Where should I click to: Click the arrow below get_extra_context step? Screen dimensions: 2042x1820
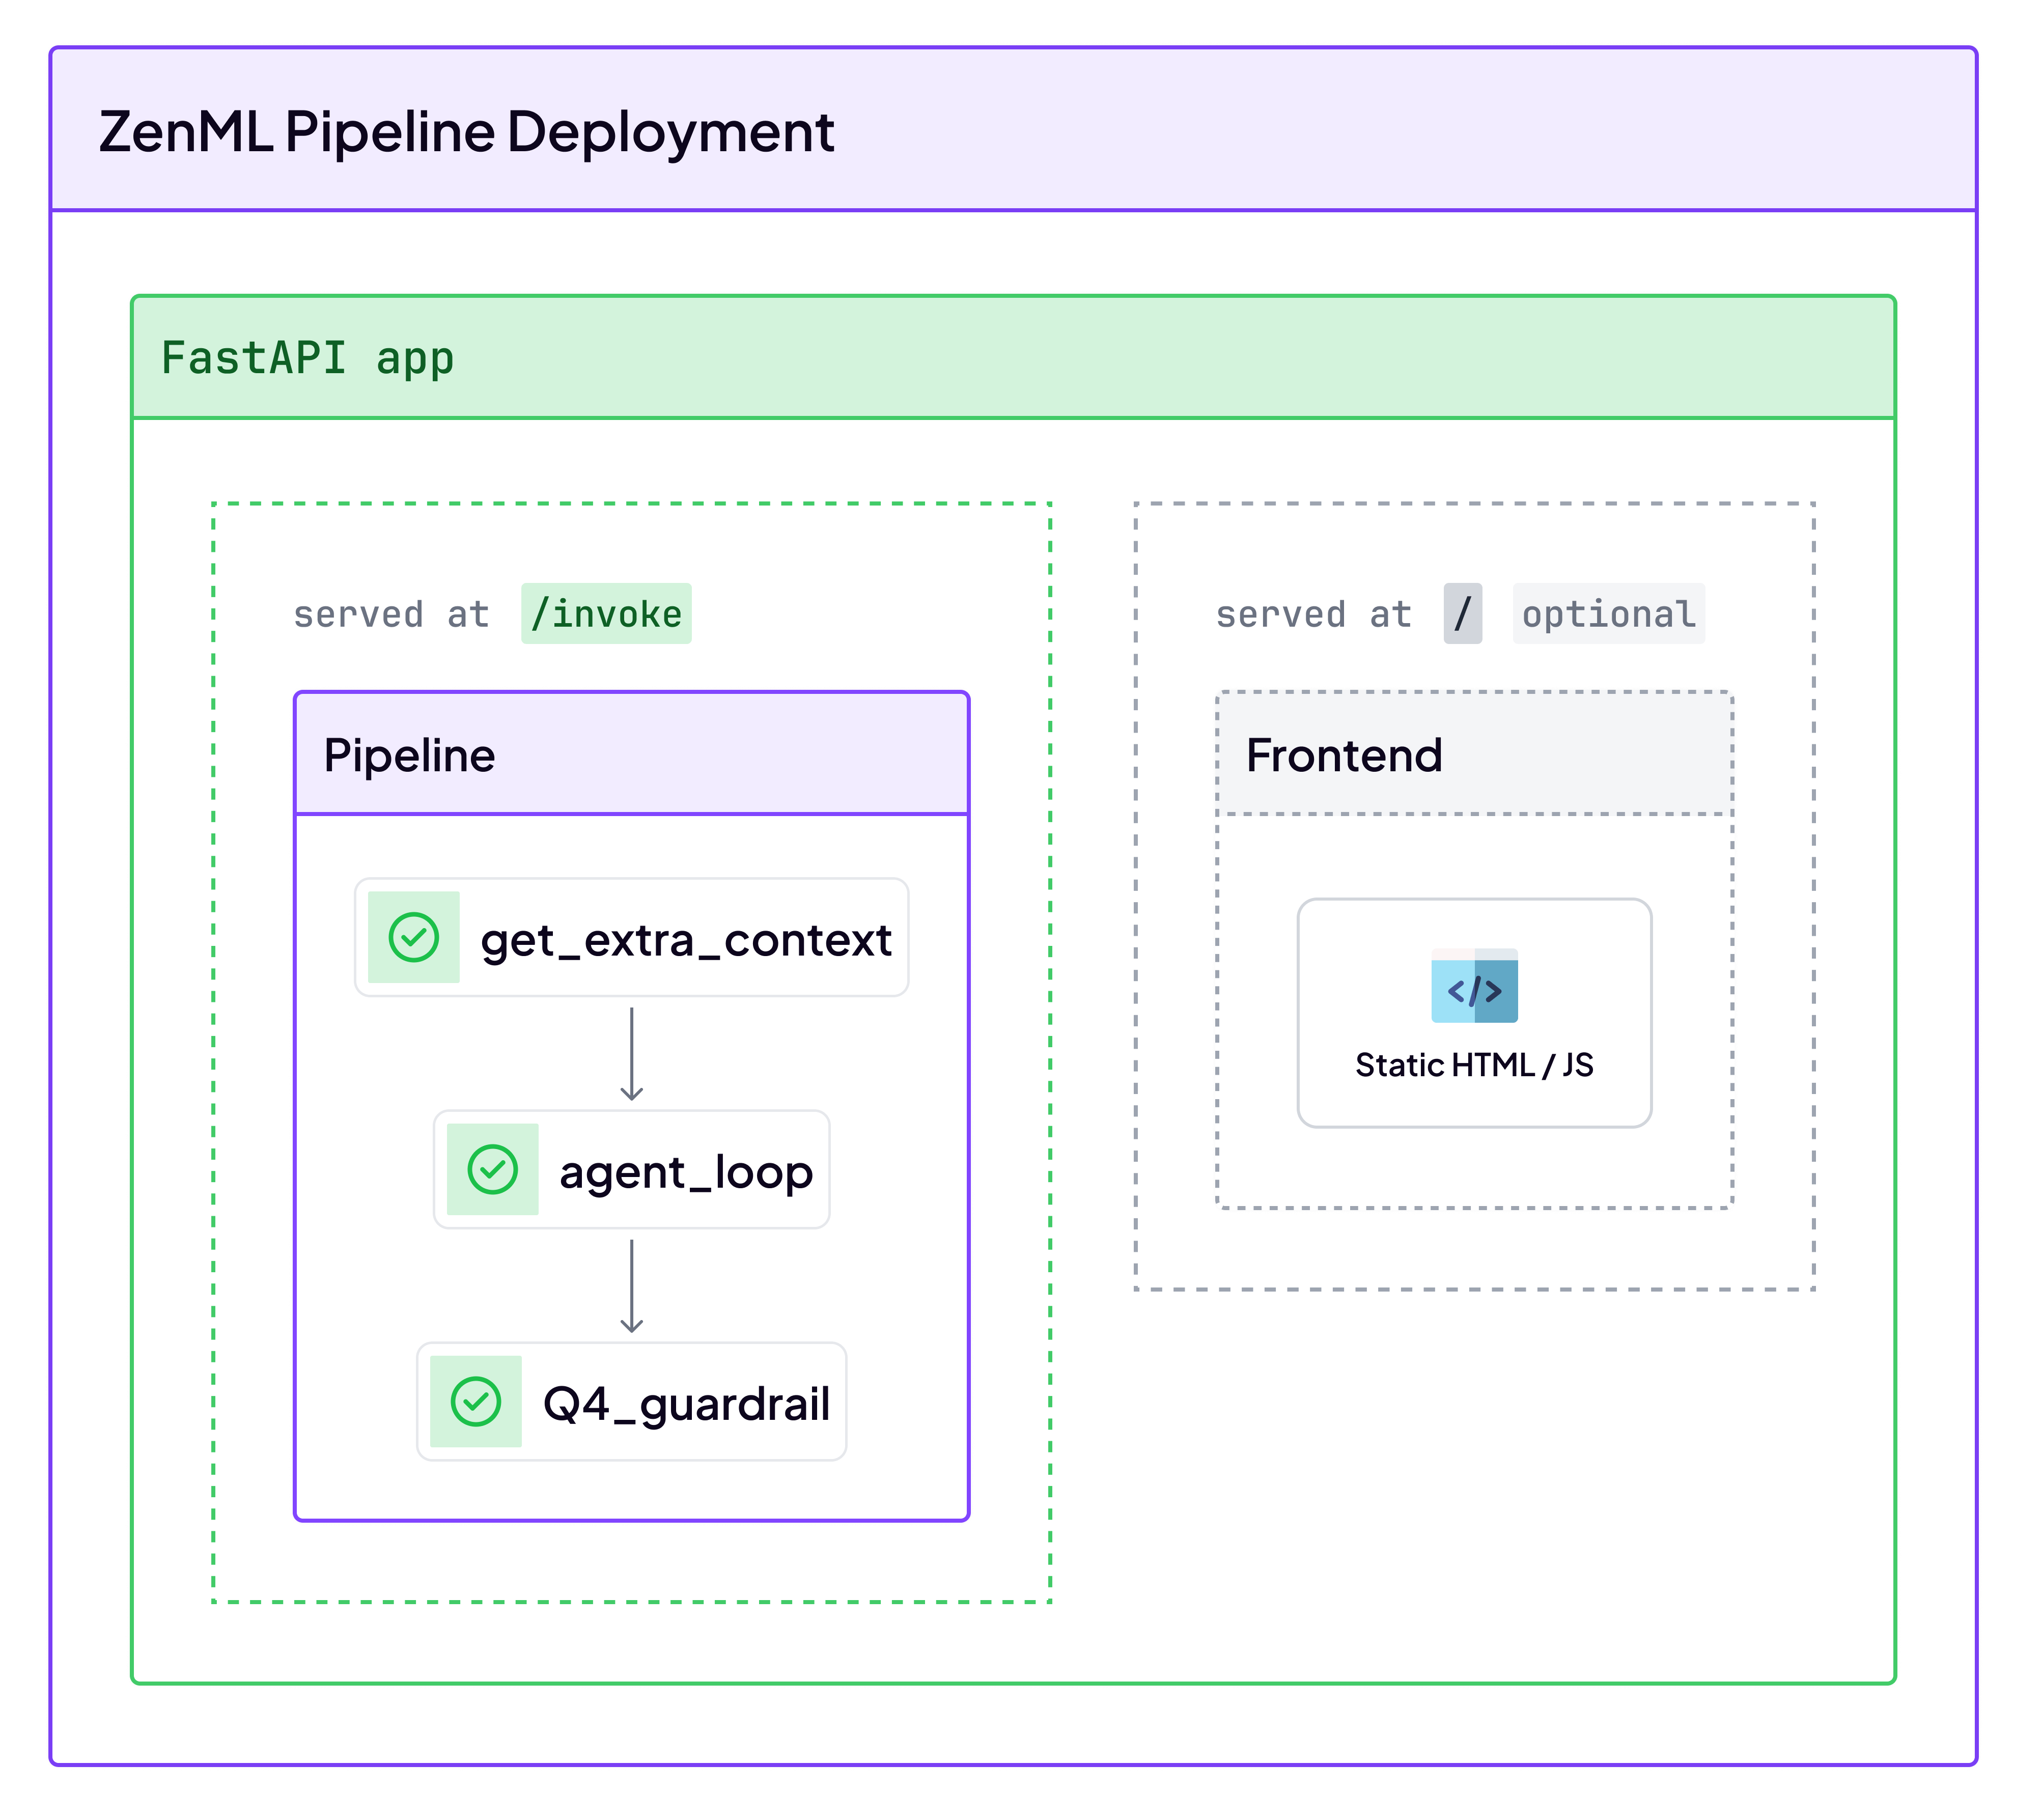pos(631,1053)
